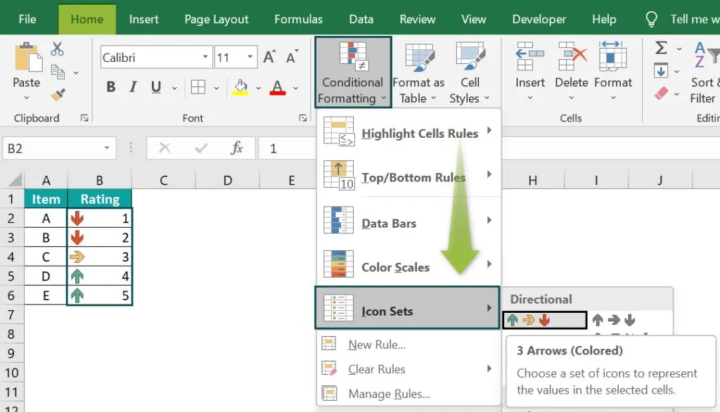Open the Color Scales submenu
The image size is (720, 412).
pyautogui.click(x=409, y=266)
